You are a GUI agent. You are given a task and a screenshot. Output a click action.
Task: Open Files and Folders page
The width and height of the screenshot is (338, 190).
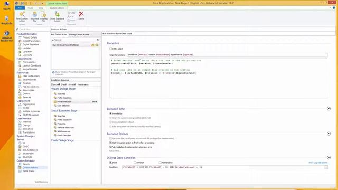pyautogui.click(x=31, y=76)
